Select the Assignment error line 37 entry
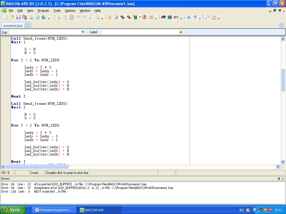286x214 pixels. (x=87, y=188)
